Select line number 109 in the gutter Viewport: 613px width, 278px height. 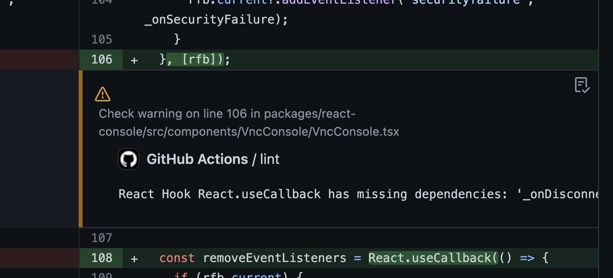pyautogui.click(x=101, y=276)
